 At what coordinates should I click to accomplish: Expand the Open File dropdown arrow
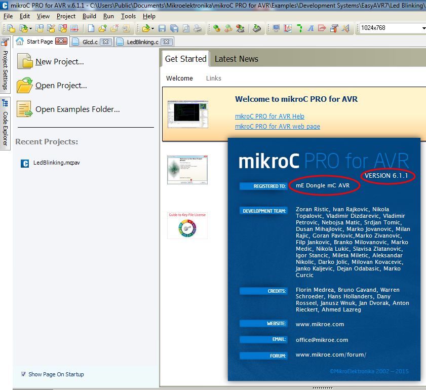tap(152, 28)
